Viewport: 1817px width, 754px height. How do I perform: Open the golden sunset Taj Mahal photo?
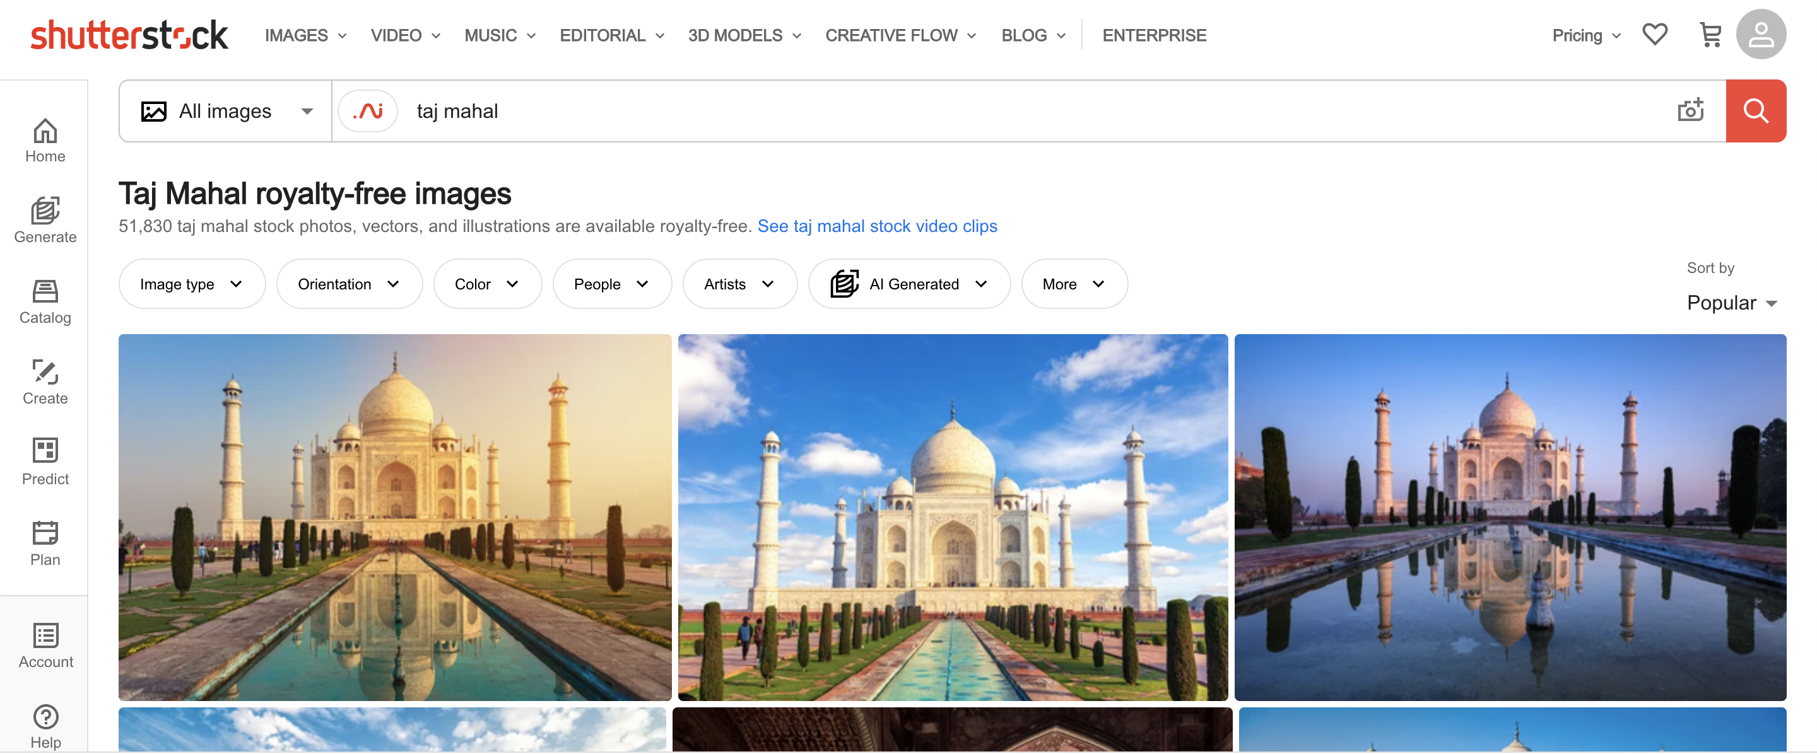click(395, 517)
